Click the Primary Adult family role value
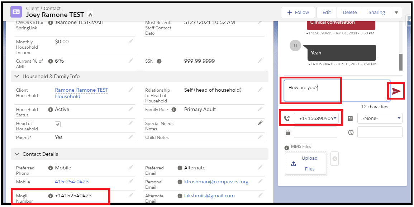The height and width of the screenshot is (207, 414). (x=200, y=109)
